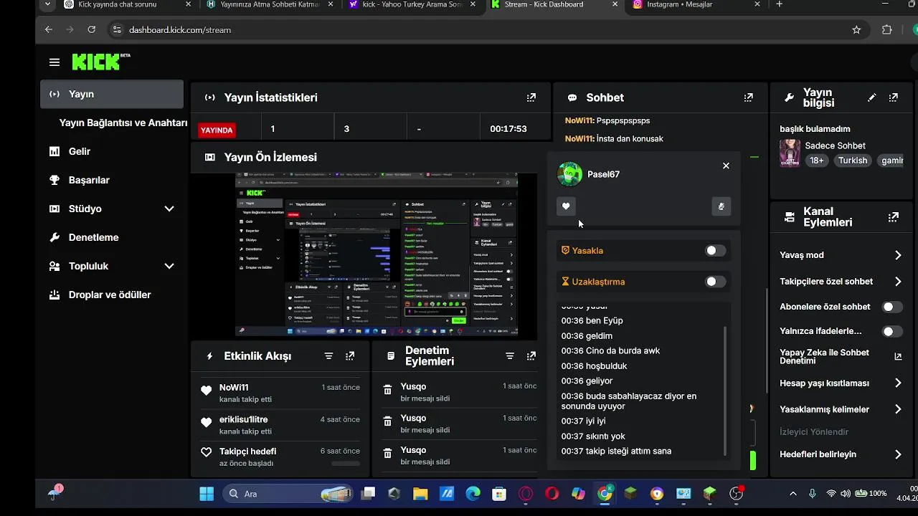Pop out the Yayın İstatistikleri panel
The width and height of the screenshot is (918, 516).
(x=531, y=97)
